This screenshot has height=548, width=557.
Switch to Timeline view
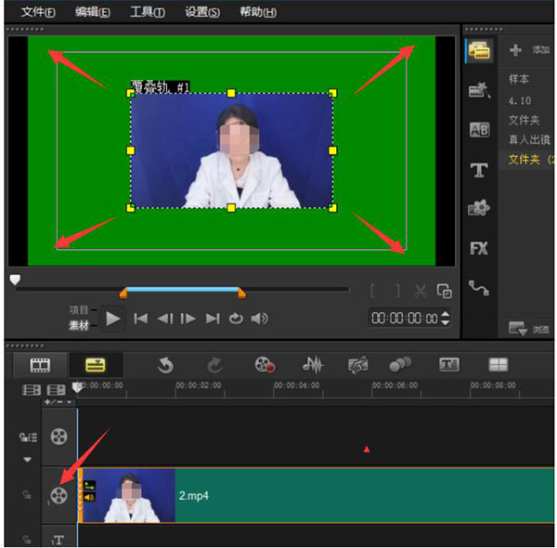pos(96,365)
